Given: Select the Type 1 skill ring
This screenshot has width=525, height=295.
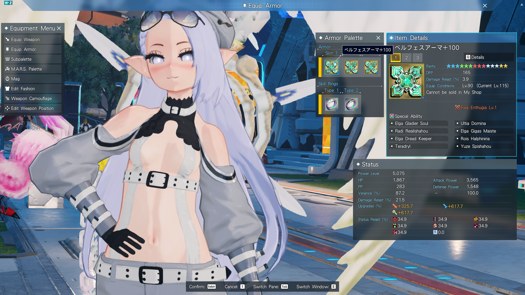Looking at the screenshot, I should (x=331, y=104).
